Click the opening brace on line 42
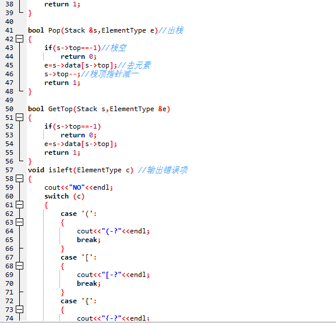Image resolution: width=336 pixels, height=323 pixels. (x=30, y=39)
